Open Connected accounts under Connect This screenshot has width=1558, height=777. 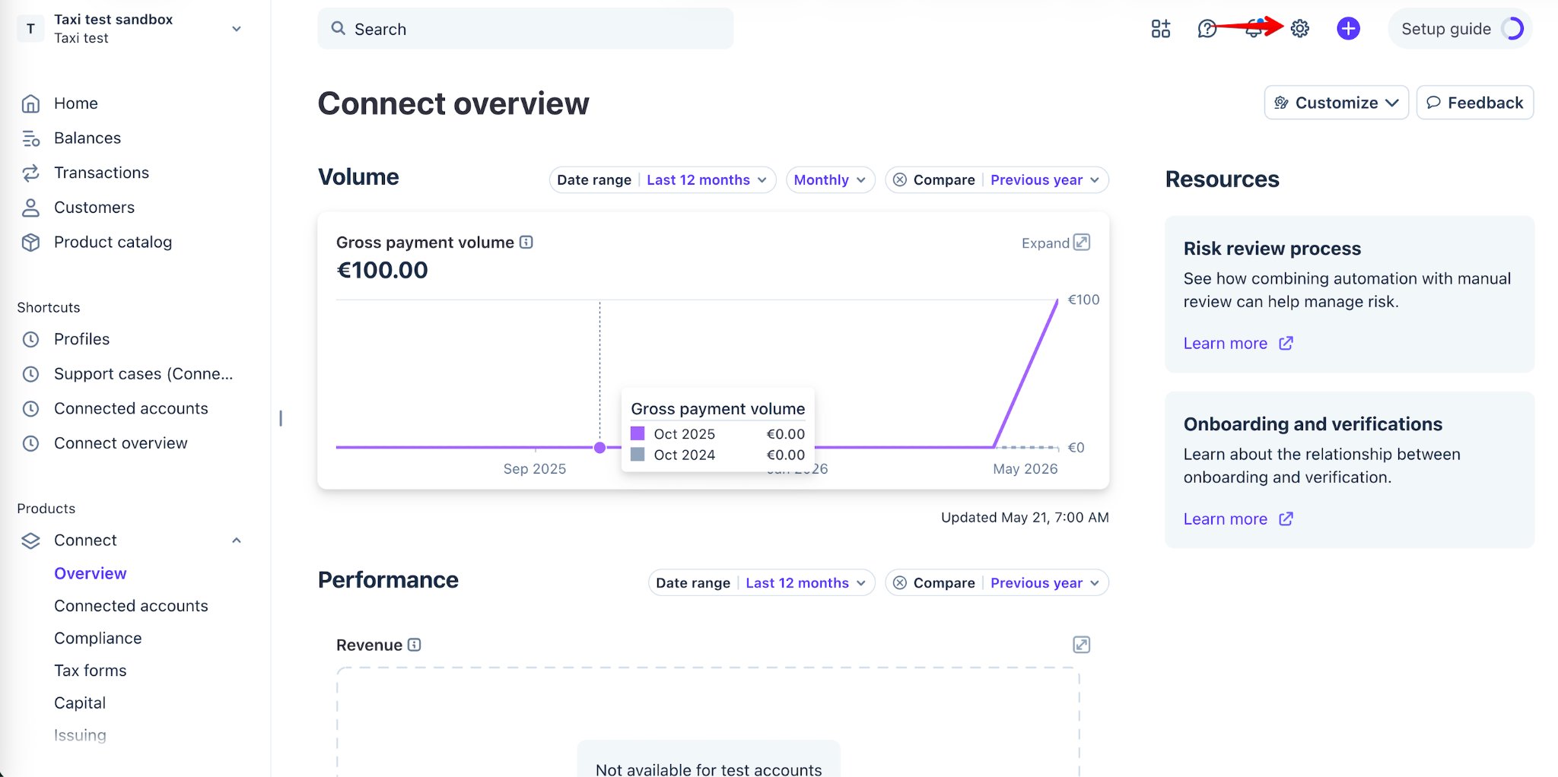[x=131, y=606]
